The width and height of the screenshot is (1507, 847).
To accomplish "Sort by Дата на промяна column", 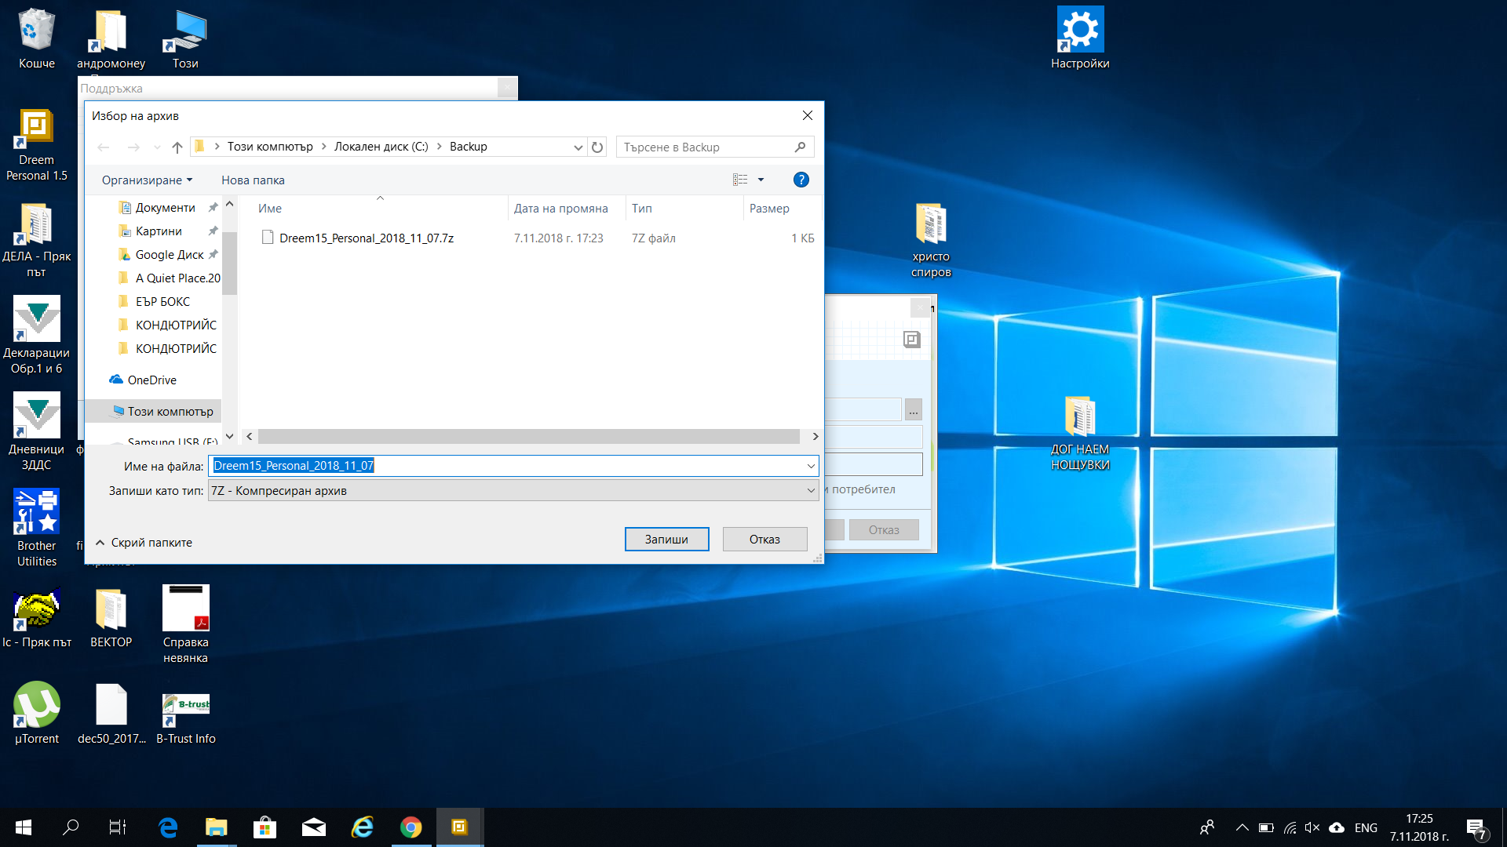I will (x=567, y=209).
